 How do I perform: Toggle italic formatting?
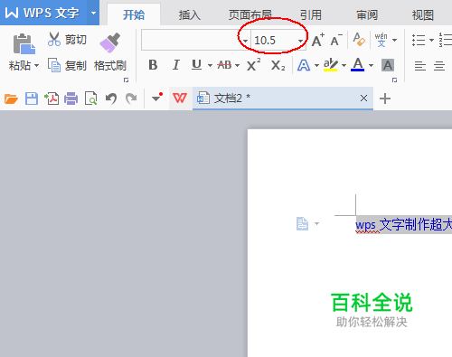click(x=176, y=65)
